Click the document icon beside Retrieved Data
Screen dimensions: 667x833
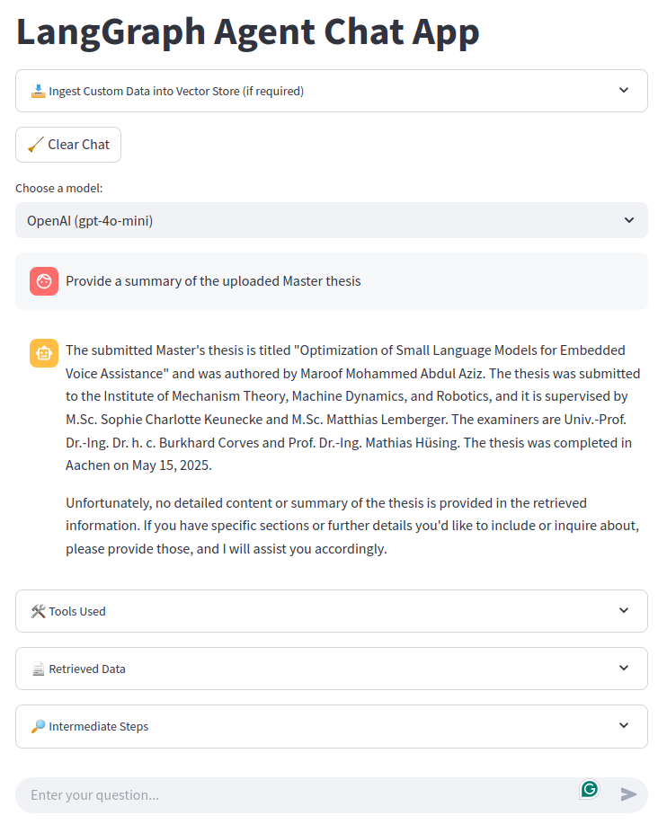(36, 669)
